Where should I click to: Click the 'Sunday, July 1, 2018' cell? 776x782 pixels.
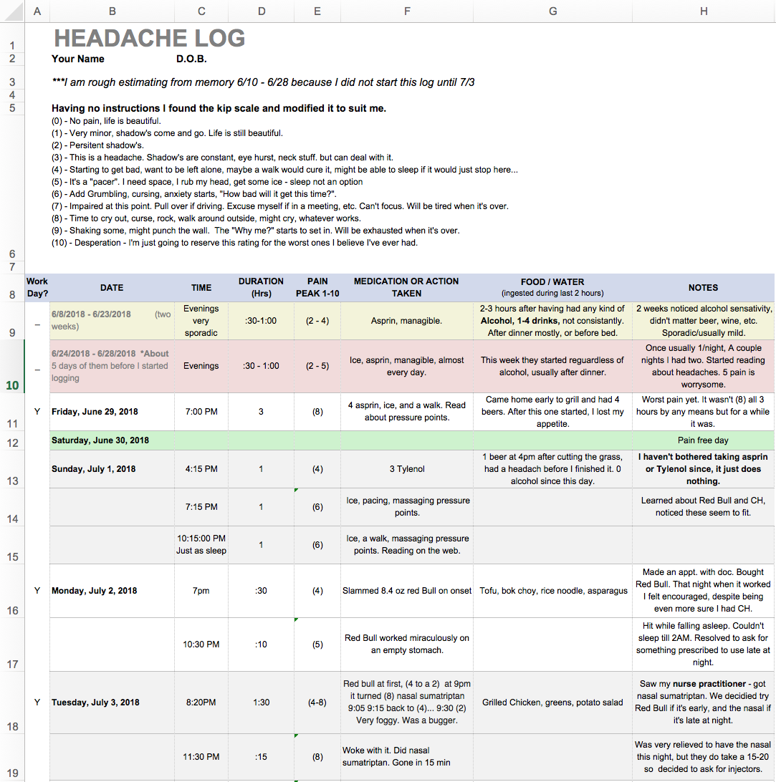click(x=112, y=469)
